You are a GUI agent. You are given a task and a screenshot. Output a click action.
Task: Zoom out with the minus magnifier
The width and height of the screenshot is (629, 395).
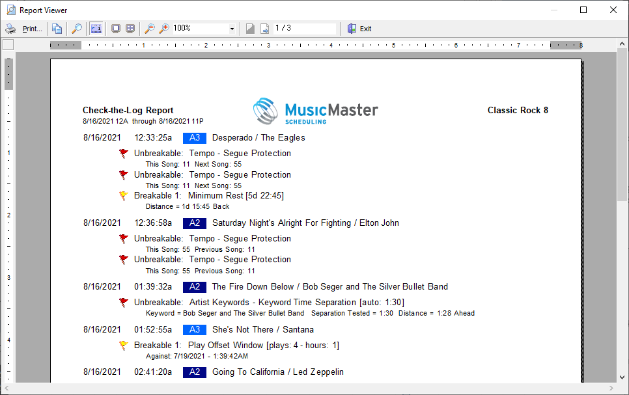(150, 29)
